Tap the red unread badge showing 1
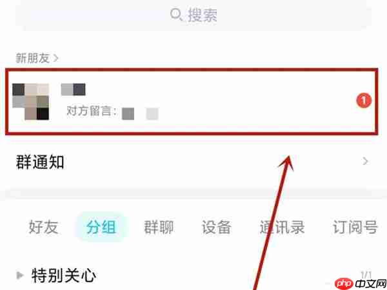This screenshot has height=290, width=387. (364, 101)
